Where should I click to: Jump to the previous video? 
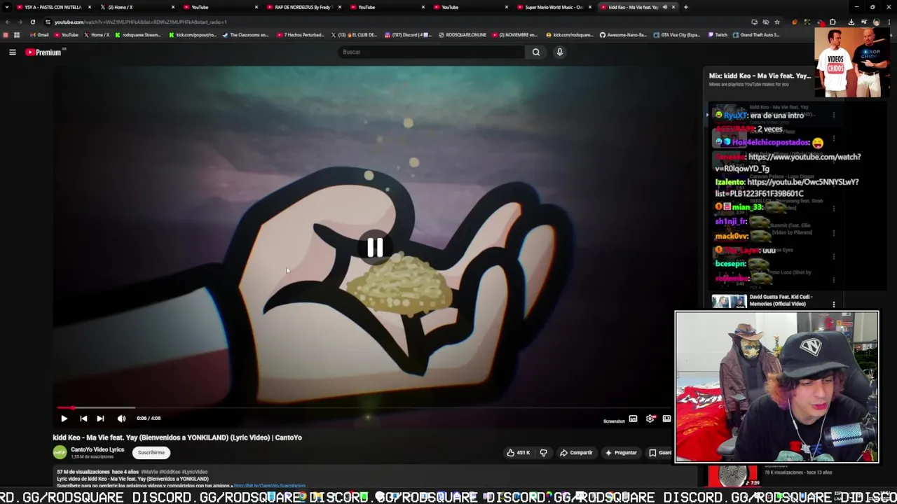point(83,419)
